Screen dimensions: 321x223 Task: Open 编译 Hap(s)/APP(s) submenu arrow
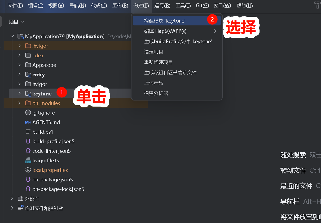(x=215, y=31)
